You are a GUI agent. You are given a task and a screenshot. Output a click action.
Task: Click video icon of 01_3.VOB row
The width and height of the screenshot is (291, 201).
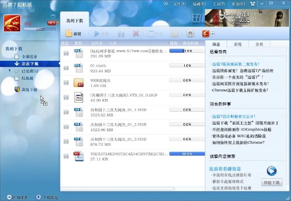[x=79, y=142]
